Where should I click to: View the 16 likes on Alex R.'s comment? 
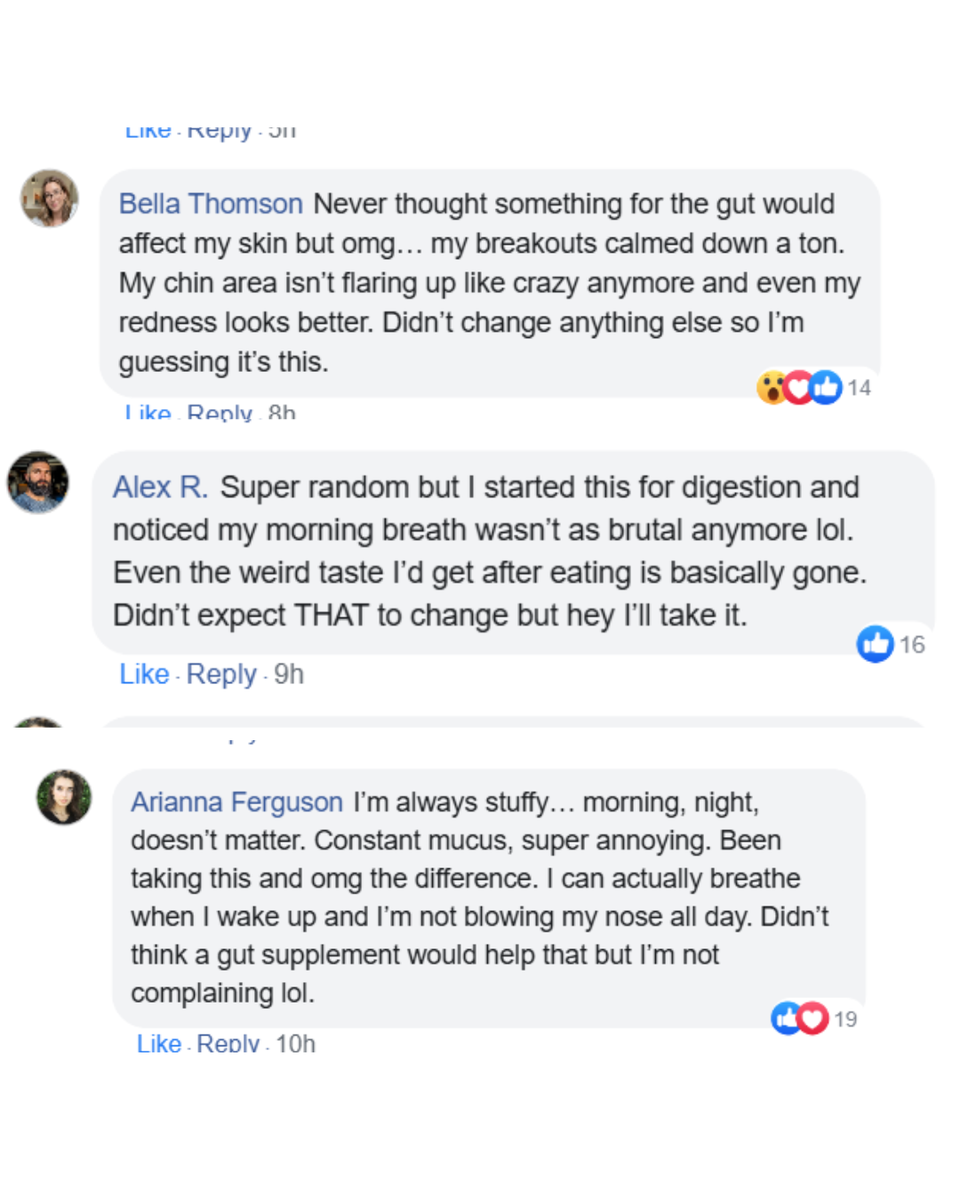[912, 645]
